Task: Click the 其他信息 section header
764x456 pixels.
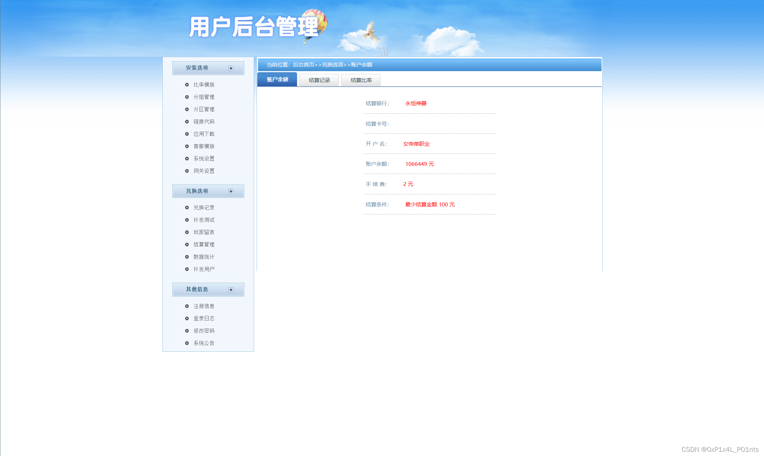Action: pos(208,289)
